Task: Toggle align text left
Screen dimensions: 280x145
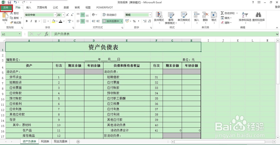Action: coord(78,21)
